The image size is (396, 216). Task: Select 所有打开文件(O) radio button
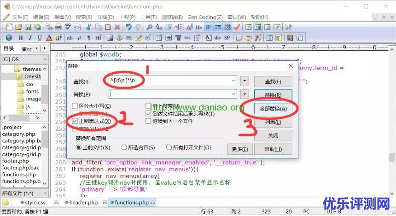[x=189, y=147]
